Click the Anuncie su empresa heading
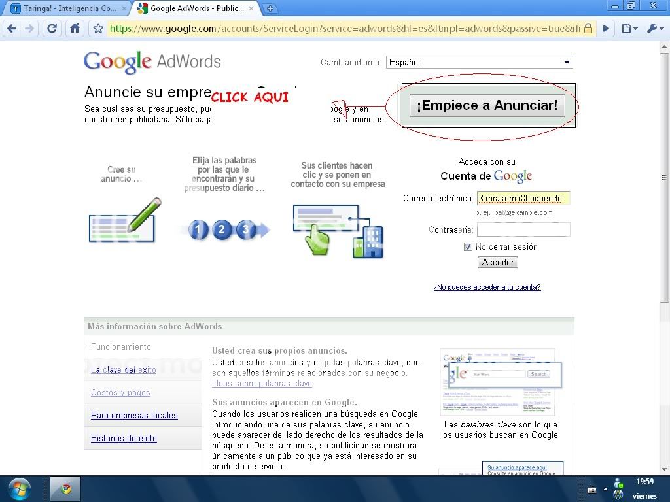670x502 pixels. pos(148,92)
